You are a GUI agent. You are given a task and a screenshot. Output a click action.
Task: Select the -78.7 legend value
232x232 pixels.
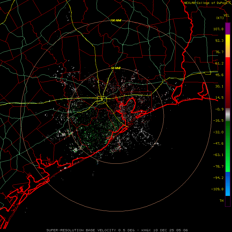pyautogui.click(x=218, y=167)
